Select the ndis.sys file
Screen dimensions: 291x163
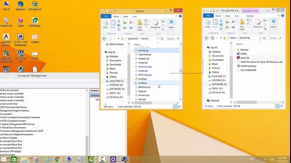(x=142, y=99)
